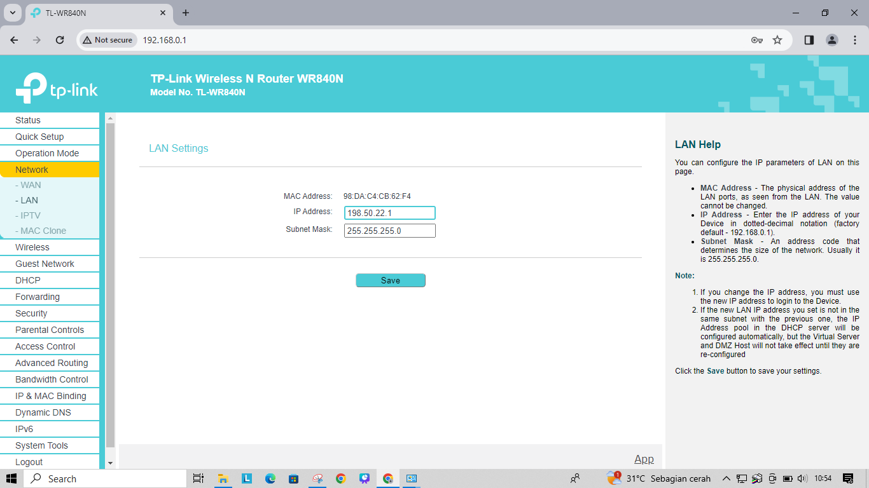Click the sidebar scrollbar thumb

pos(110,285)
